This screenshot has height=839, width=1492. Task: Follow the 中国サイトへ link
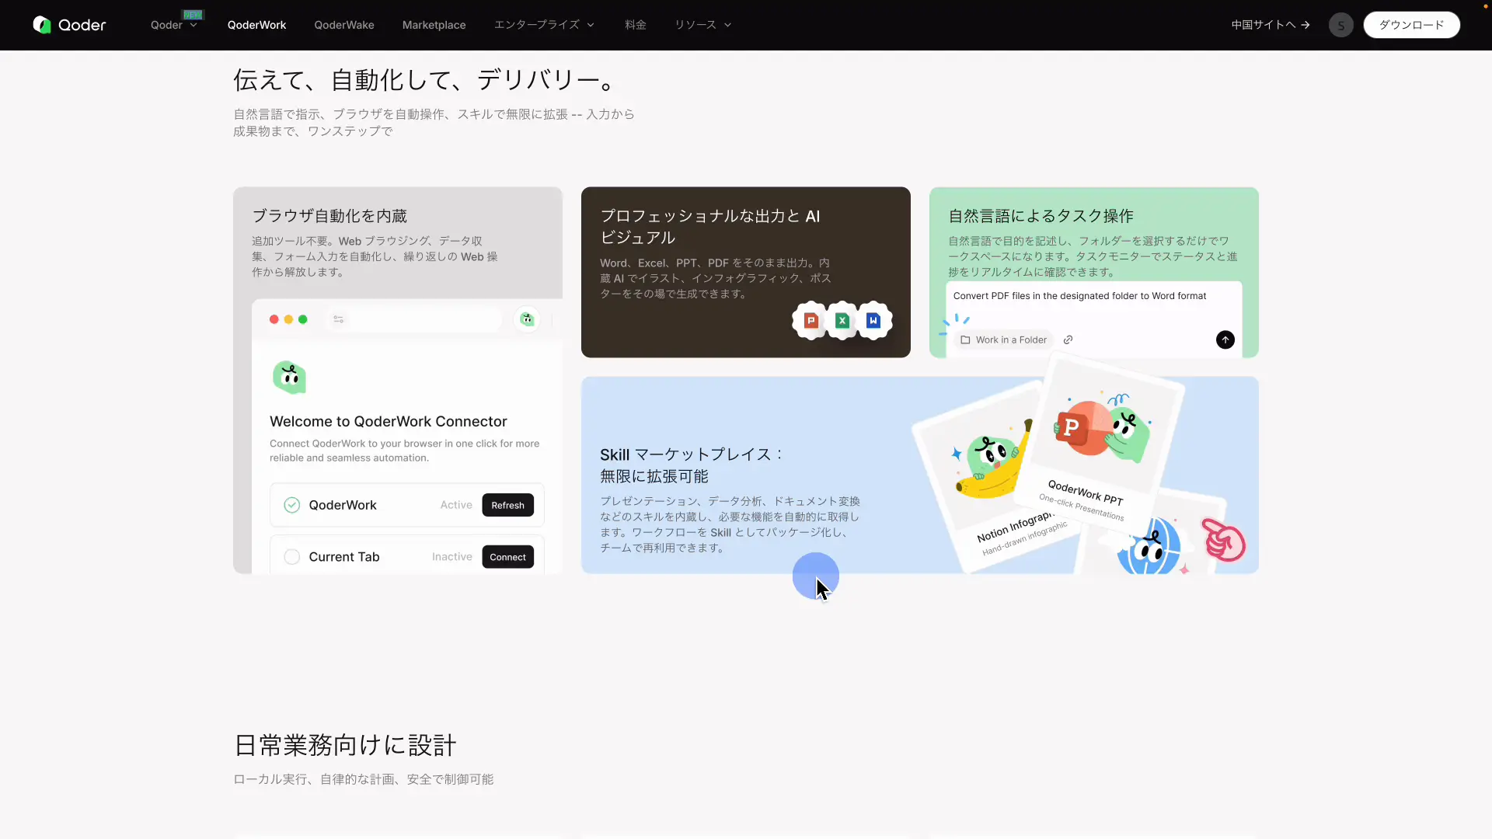coord(1271,25)
